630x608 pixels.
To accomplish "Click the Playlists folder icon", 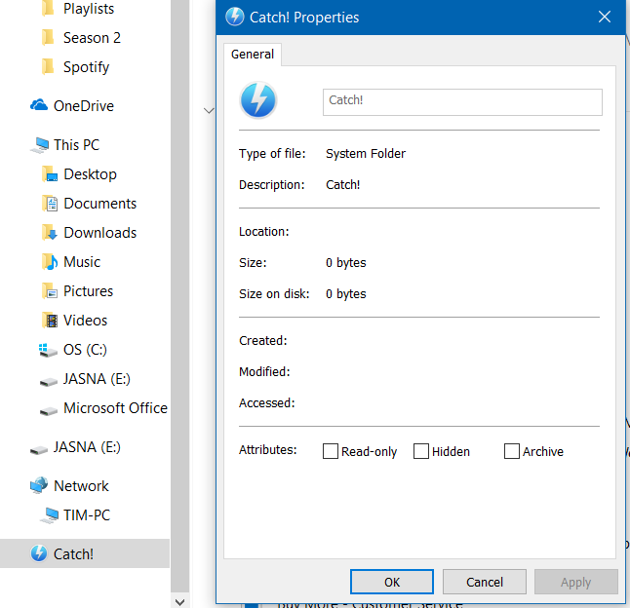I will (48, 8).
